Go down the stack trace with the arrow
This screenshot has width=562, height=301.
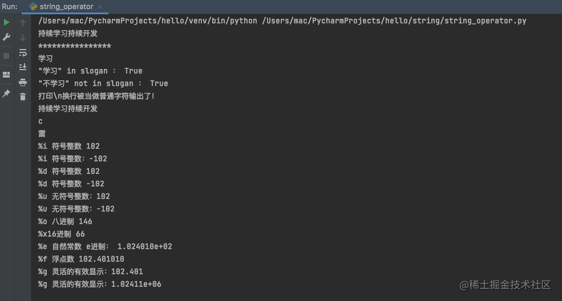click(23, 38)
